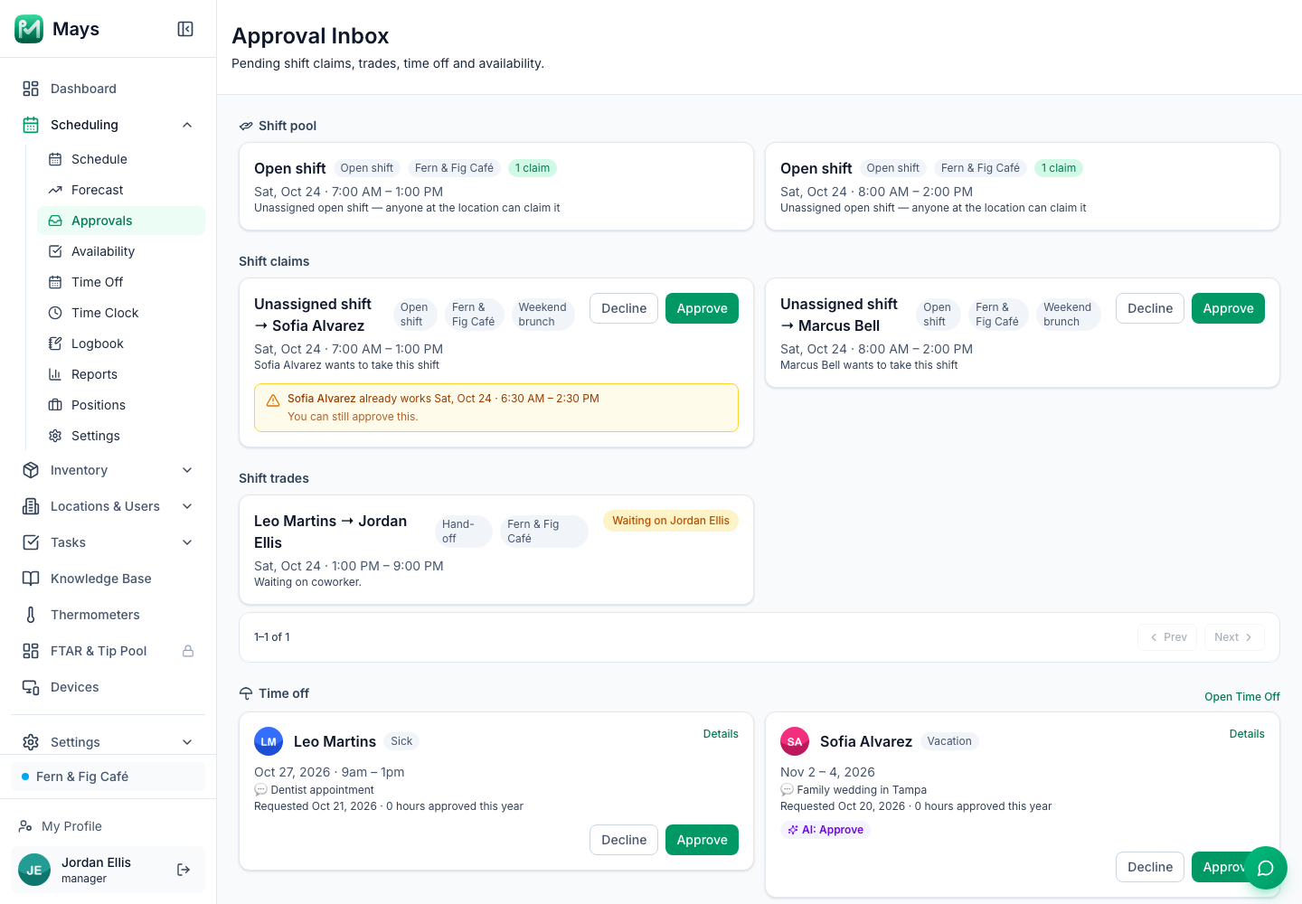The image size is (1302, 904).
Task: Open the Fern & Fig Café location selector
Action: pos(108,777)
